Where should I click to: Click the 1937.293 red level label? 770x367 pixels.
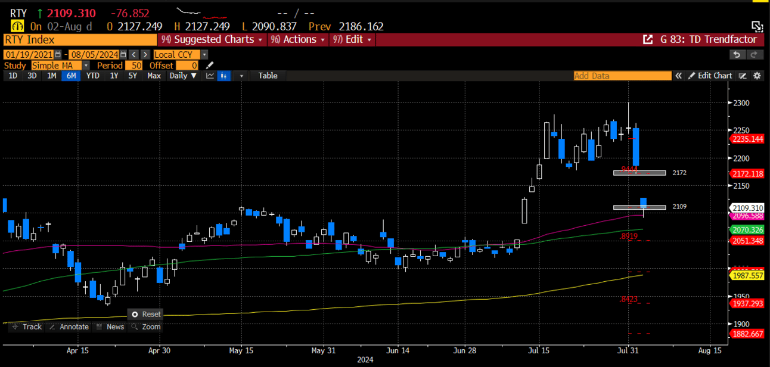coord(747,303)
